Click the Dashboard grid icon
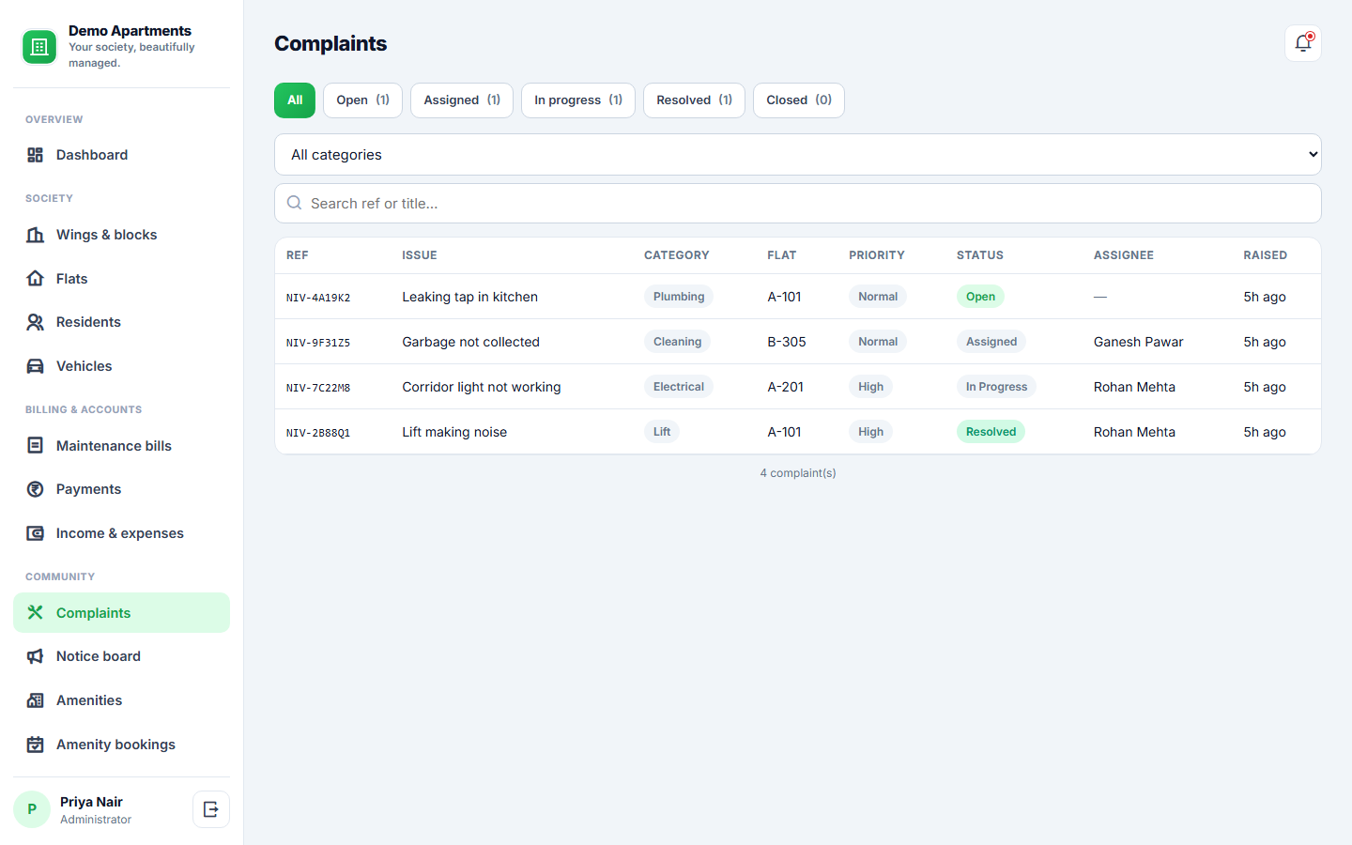This screenshot has height=845, width=1352. pos(35,155)
